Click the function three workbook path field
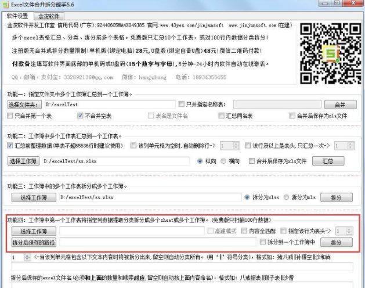The height and width of the screenshot is (288, 365). tap(150, 197)
